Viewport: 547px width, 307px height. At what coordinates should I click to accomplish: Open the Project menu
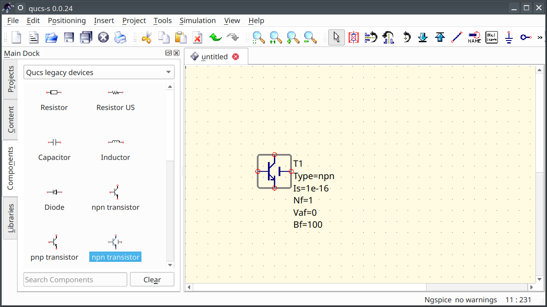134,20
